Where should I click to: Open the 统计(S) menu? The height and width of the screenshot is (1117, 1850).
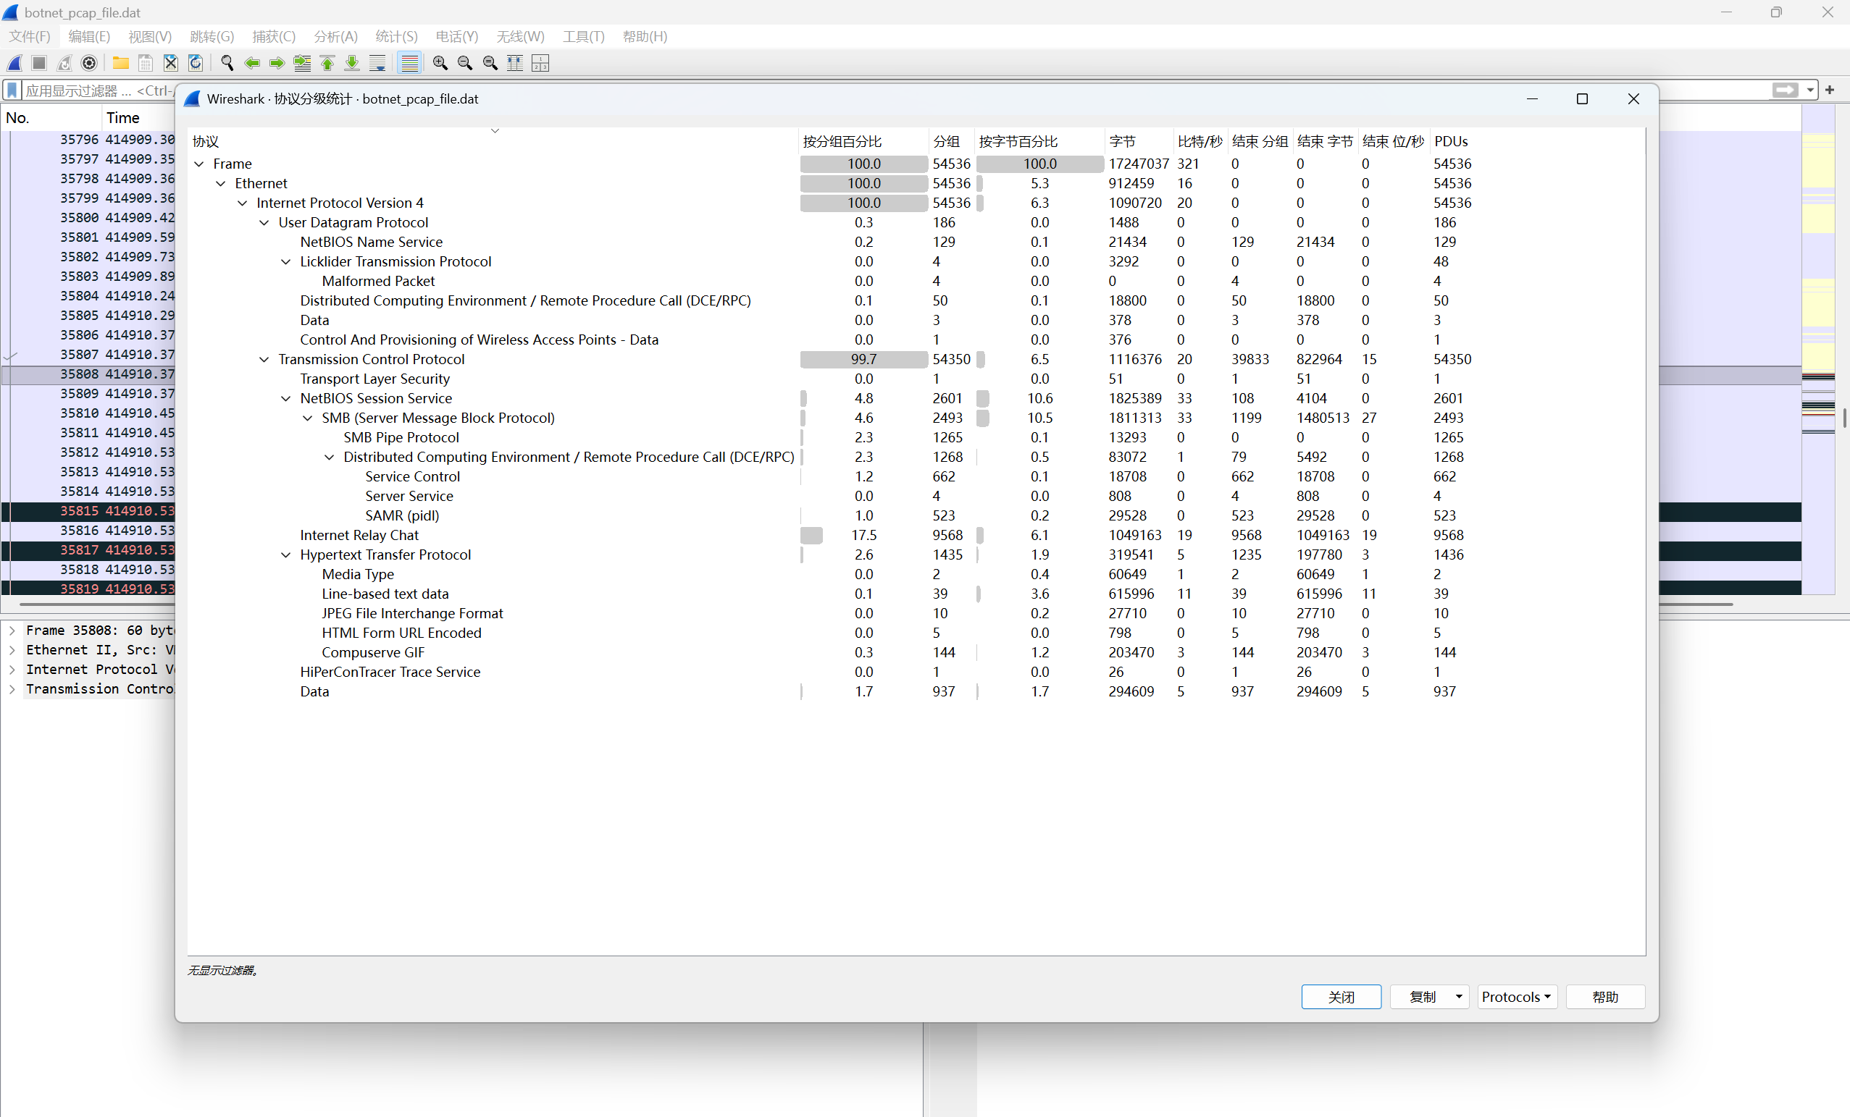[x=395, y=36]
